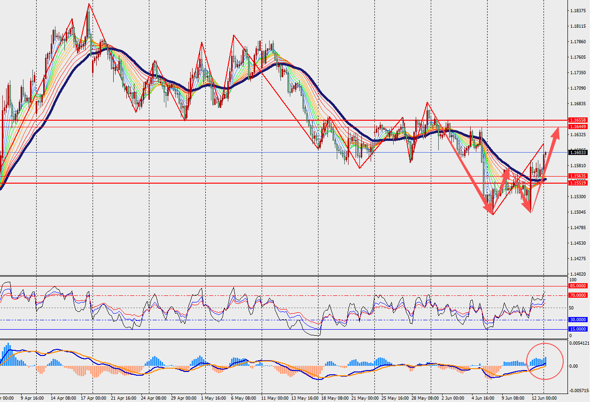Click the 1.14020 price scale value
This screenshot has height=402, width=590.
[x=577, y=274]
